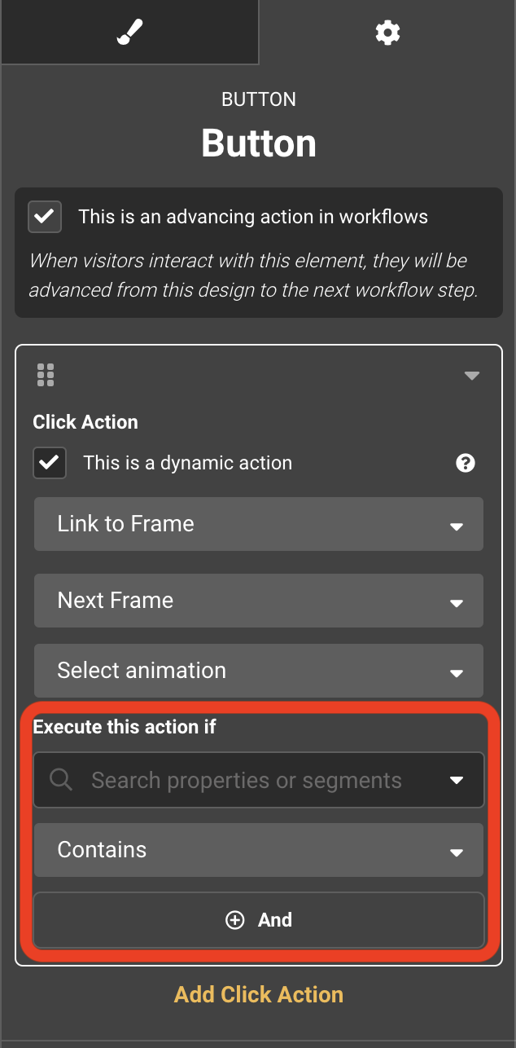Click the drag handle grid icon

coord(46,375)
